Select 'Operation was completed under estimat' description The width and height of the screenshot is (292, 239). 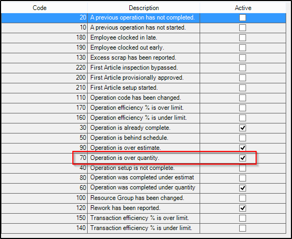[x=142, y=178]
